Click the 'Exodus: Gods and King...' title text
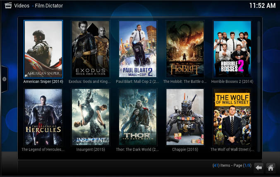The height and width of the screenshot is (177, 280). tap(90, 82)
